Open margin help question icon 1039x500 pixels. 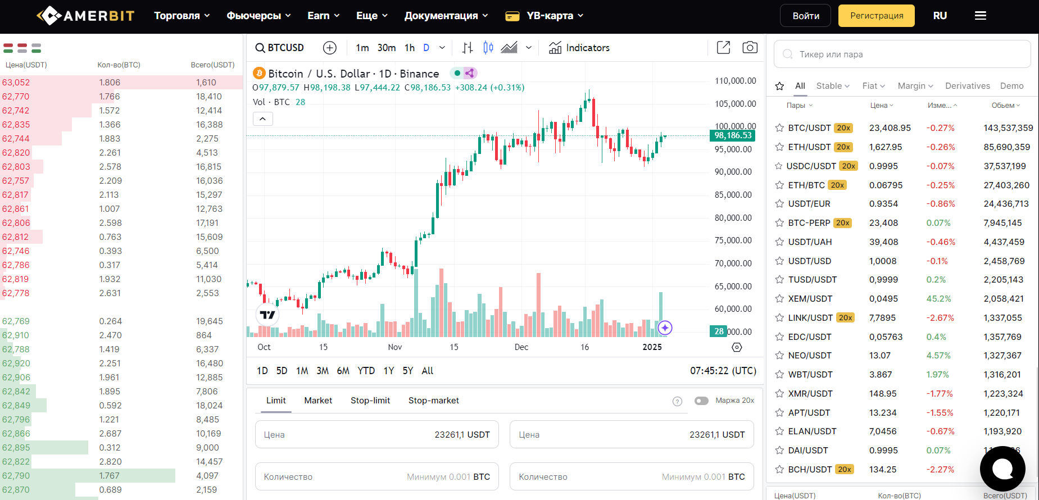tap(677, 401)
